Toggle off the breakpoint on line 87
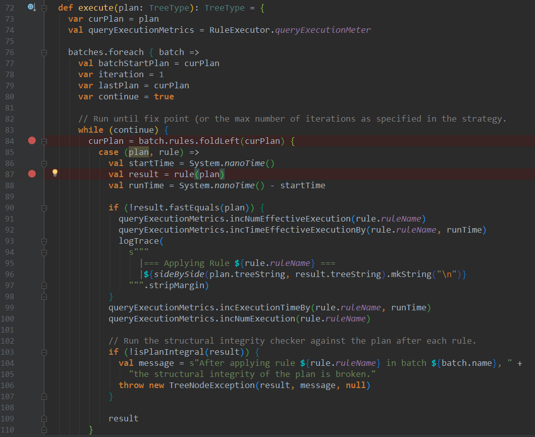This screenshot has height=437, width=535. [32, 174]
